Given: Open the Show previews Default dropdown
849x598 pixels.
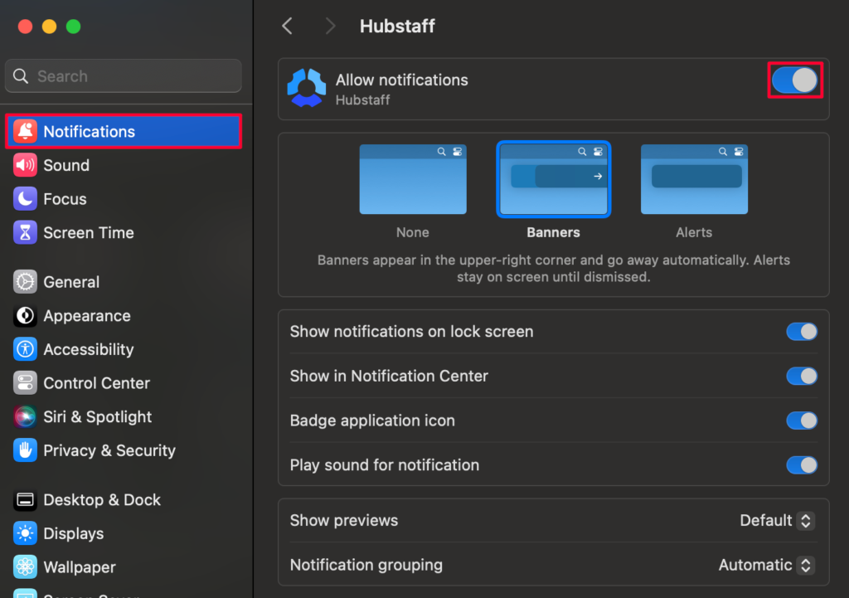Looking at the screenshot, I should 778,521.
